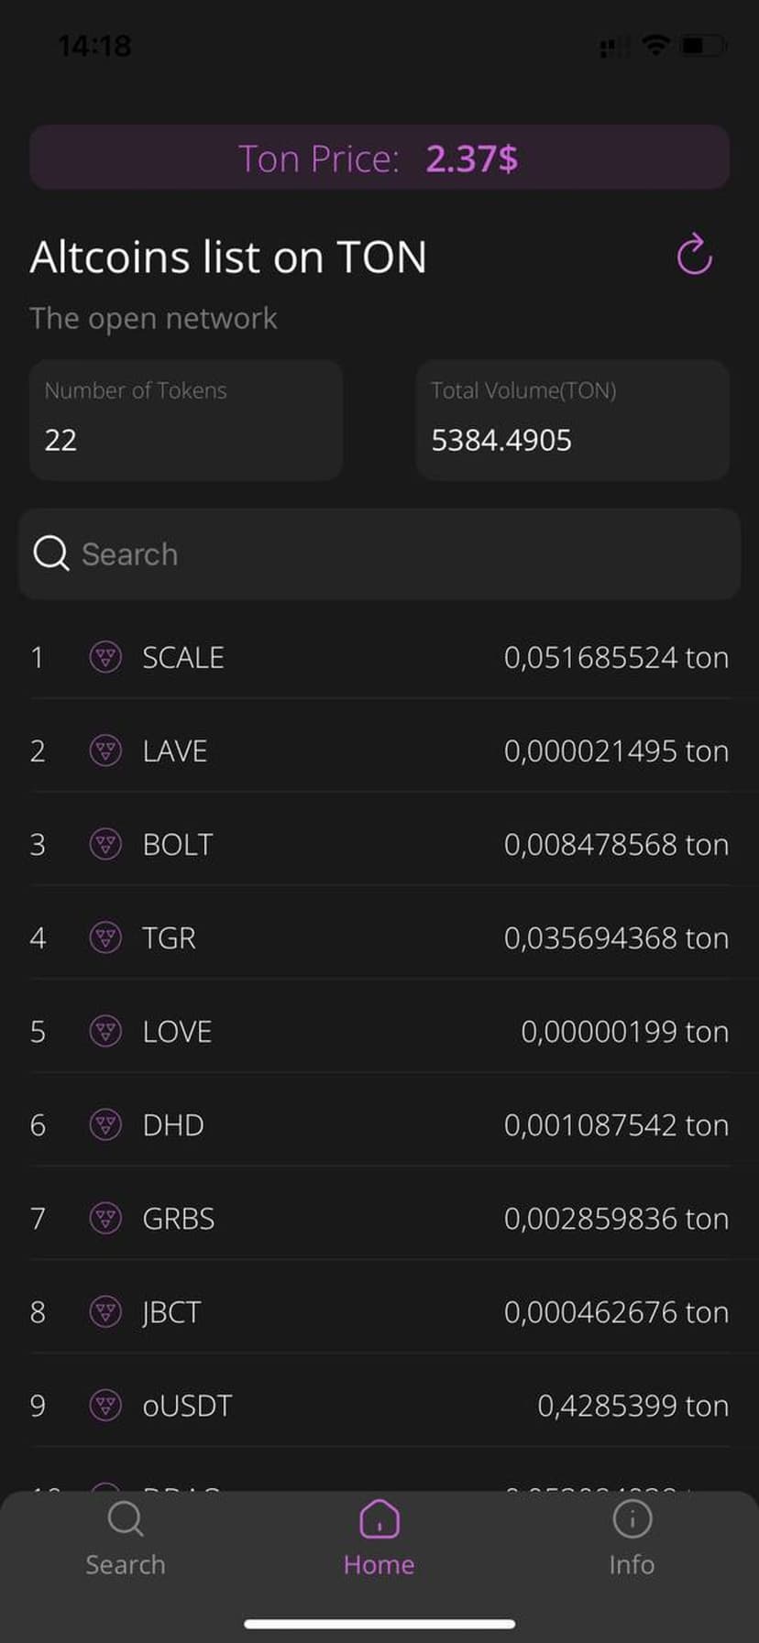The image size is (759, 1643).
Task: Select the Number of Tokens card
Action: pos(186,420)
